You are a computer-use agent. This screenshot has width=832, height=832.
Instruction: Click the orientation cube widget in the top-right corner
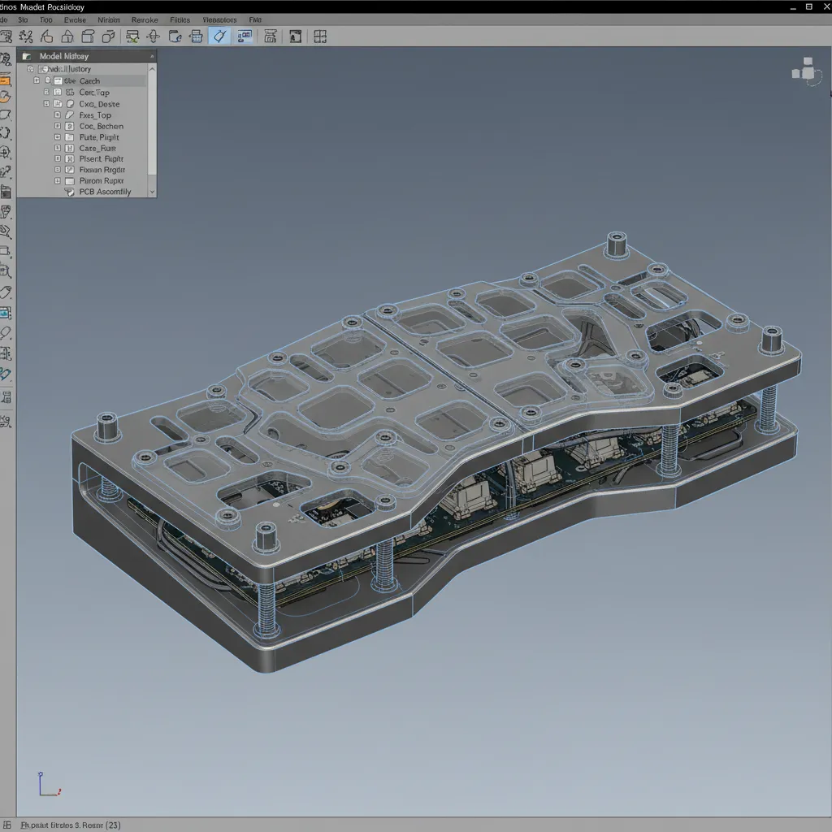coord(806,71)
